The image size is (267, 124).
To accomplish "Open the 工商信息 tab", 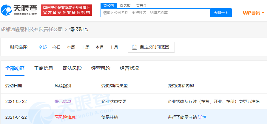I will pyautogui.click(x=44, y=68).
